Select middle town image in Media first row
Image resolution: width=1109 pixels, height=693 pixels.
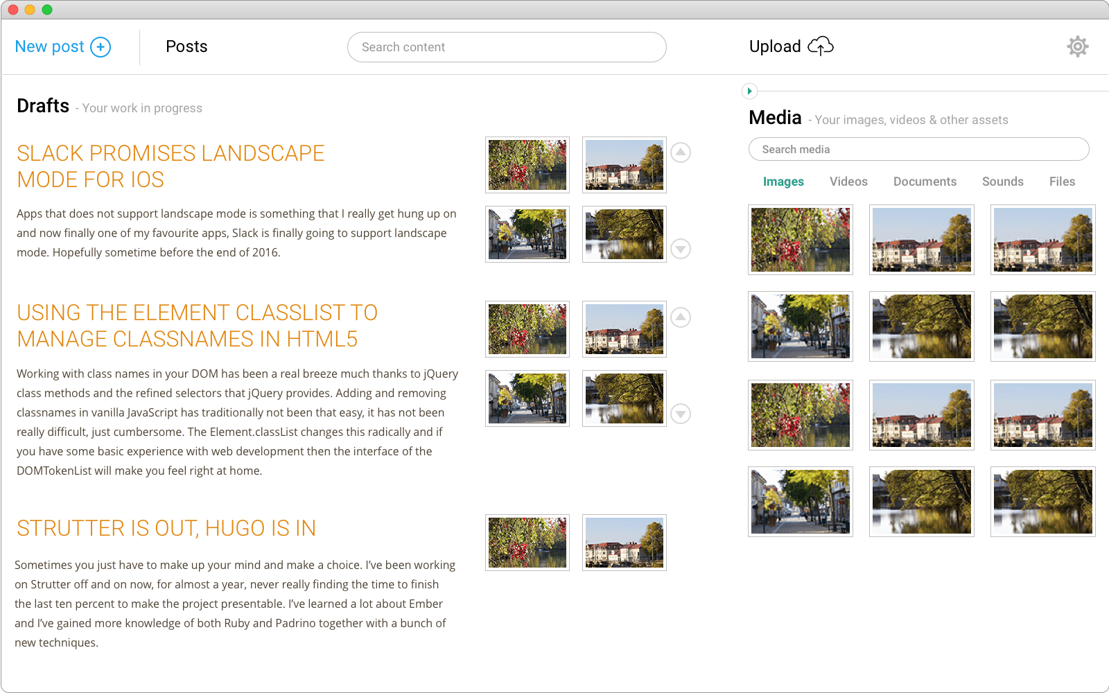pos(922,240)
